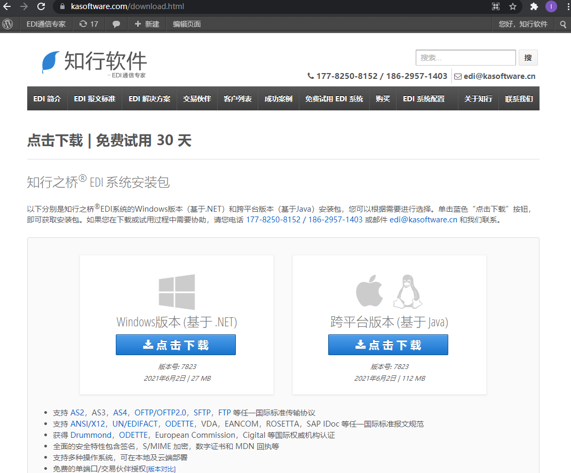Reload the page with refresh icon

coord(41,6)
